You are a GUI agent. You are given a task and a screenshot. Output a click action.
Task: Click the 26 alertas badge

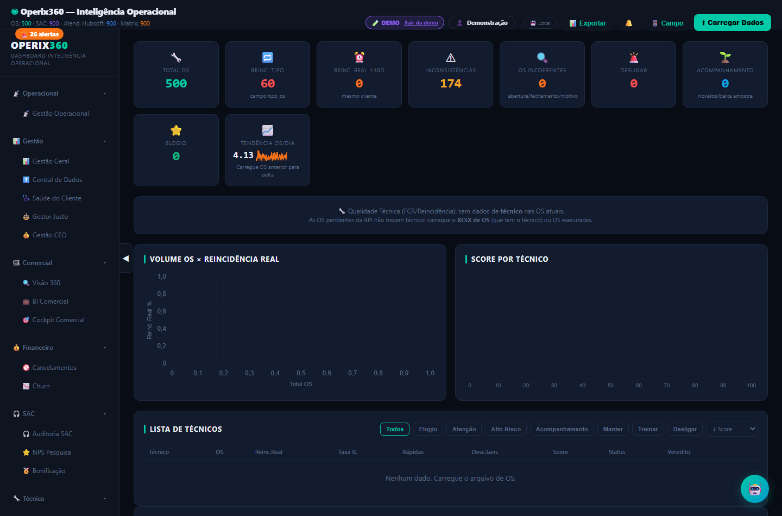click(x=40, y=34)
